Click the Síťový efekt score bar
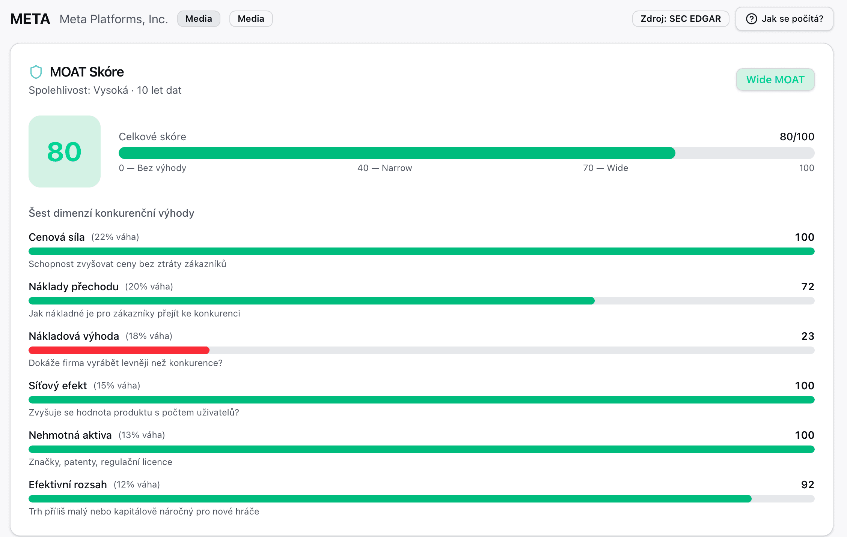Screen dimensions: 847x537 point(421,400)
